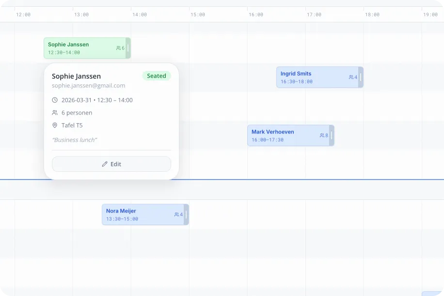Click the location pin icon beside Tafel T5

click(55, 125)
